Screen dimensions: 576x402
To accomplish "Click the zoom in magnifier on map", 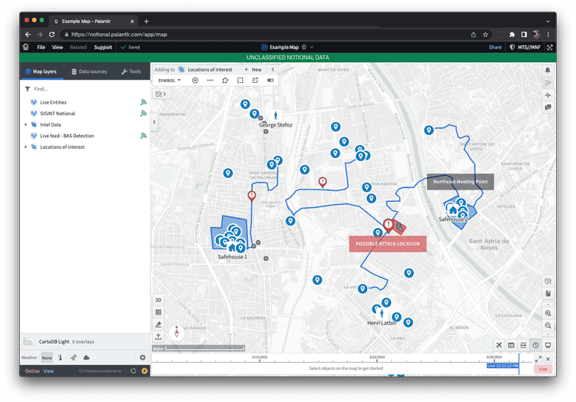I will tap(548, 314).
